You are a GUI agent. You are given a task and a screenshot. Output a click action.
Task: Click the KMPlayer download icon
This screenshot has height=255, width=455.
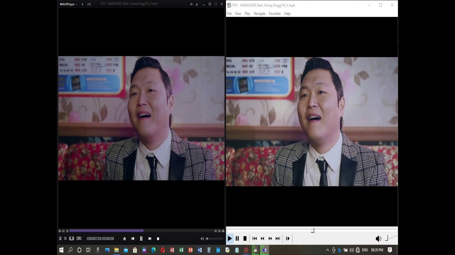71,238
